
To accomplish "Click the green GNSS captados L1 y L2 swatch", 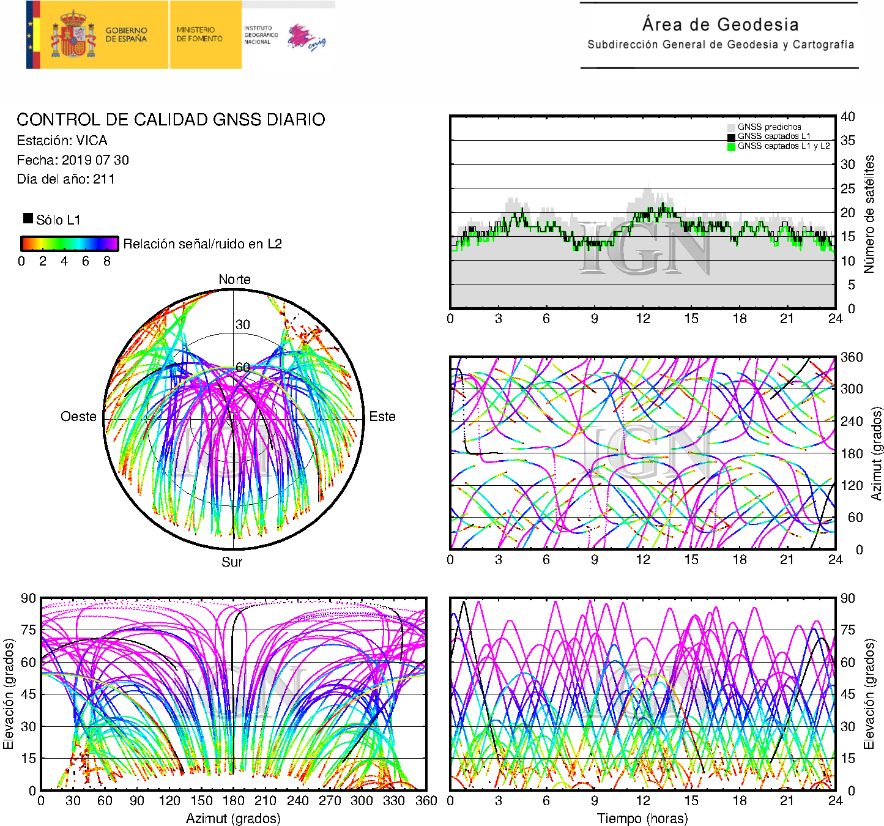I will pos(731,146).
